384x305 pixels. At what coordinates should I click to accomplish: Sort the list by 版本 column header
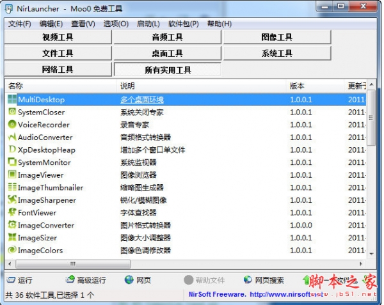coord(315,86)
